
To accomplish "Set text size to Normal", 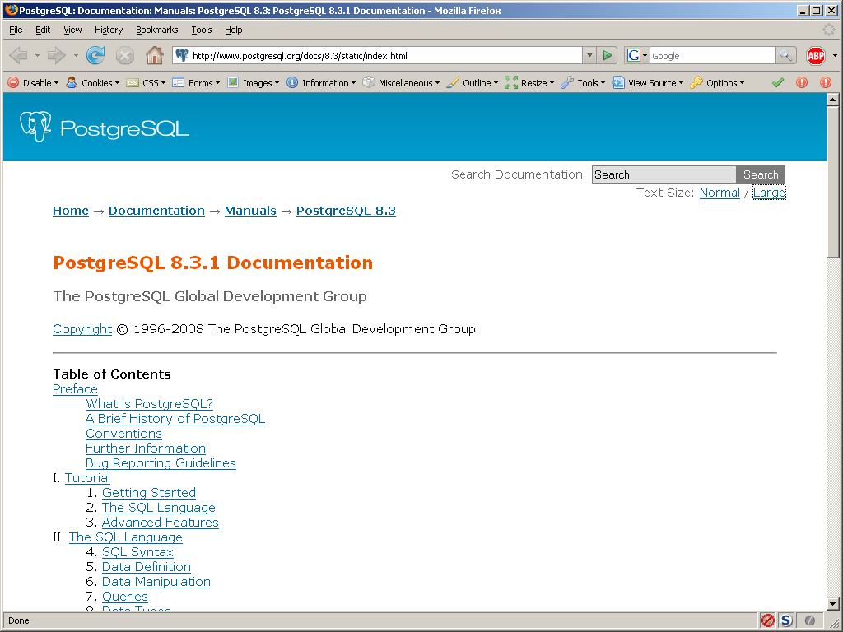I will [x=720, y=193].
